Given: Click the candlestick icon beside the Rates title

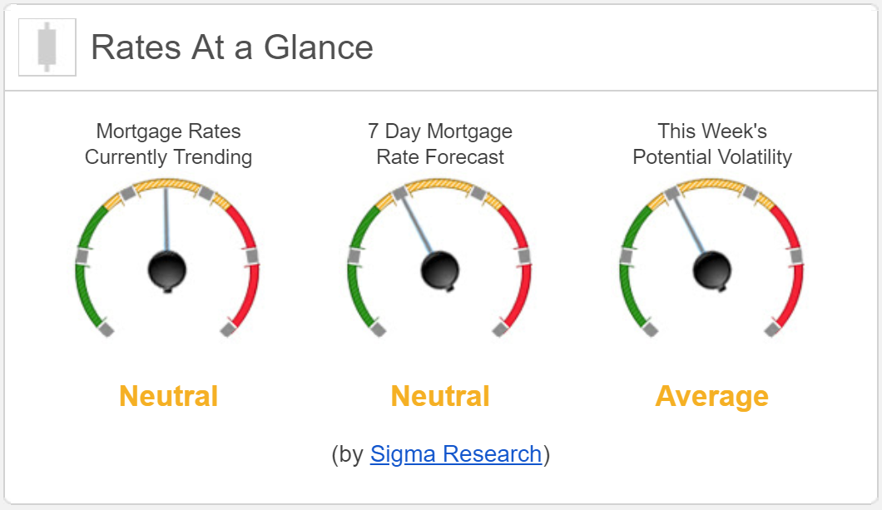Looking at the screenshot, I should [47, 47].
